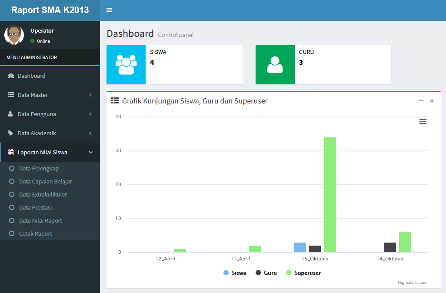Click the Data Nilai Raport circle icon
The image size is (446, 293).
pyautogui.click(x=12, y=220)
